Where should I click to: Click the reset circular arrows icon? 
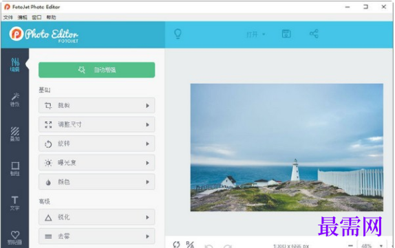point(176,245)
